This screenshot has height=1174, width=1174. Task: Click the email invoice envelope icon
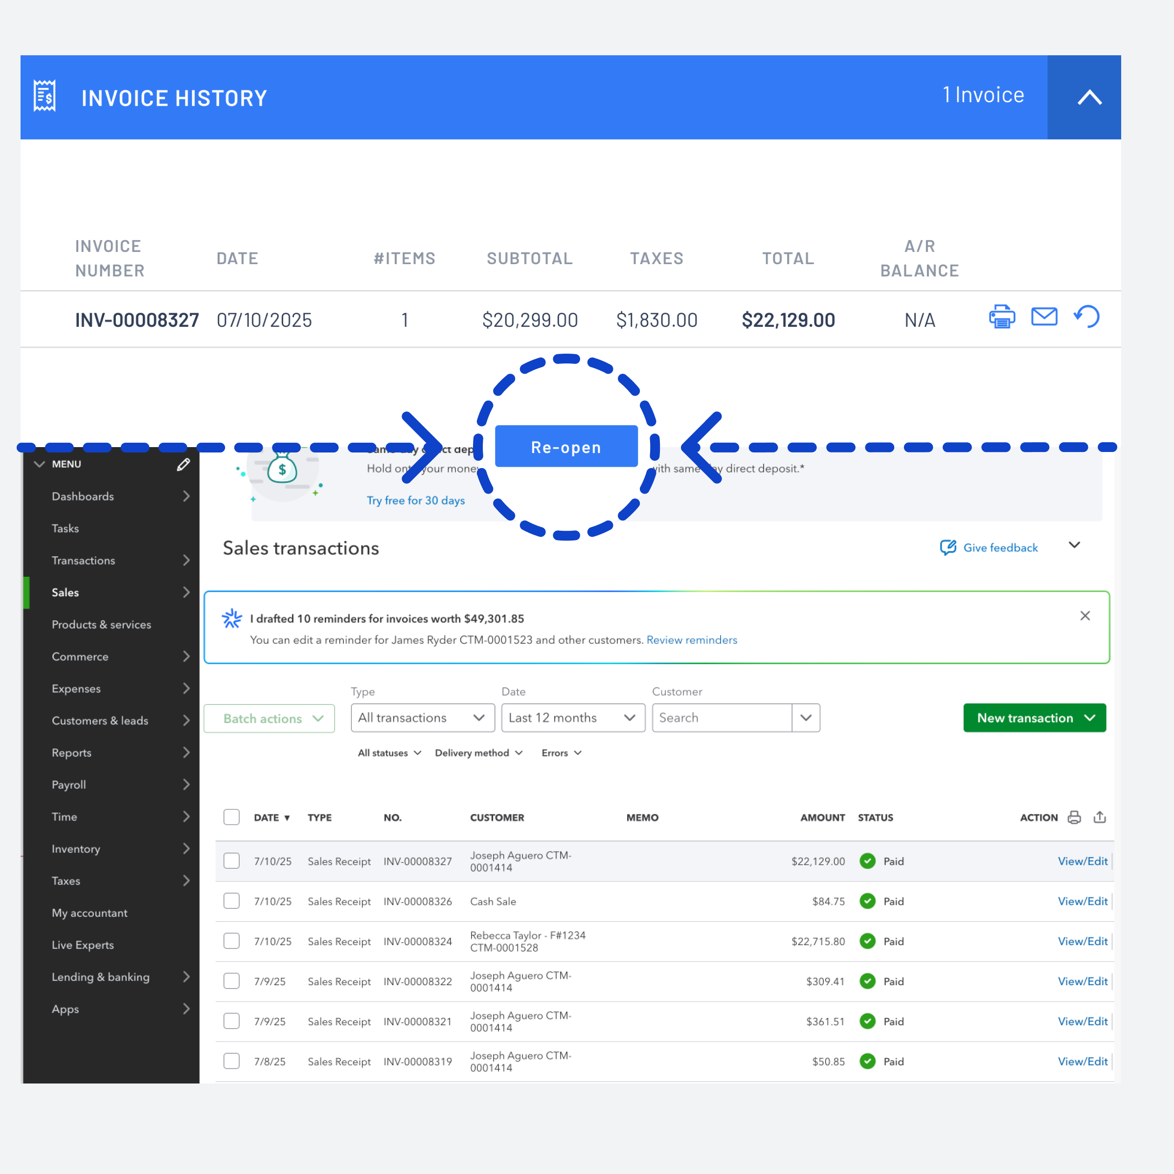click(1044, 316)
